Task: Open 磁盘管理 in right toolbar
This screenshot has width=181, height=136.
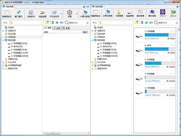Action: [130, 13]
